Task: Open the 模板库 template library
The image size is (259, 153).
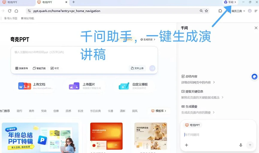Action: pos(159,111)
